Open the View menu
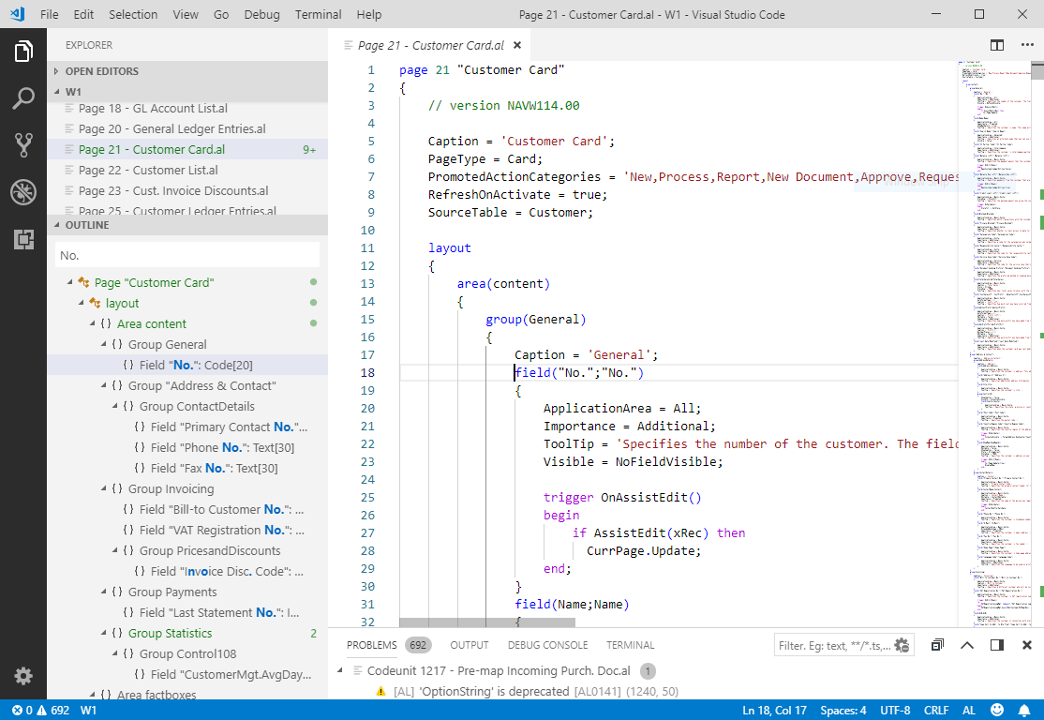The width and height of the screenshot is (1044, 720). point(186,14)
